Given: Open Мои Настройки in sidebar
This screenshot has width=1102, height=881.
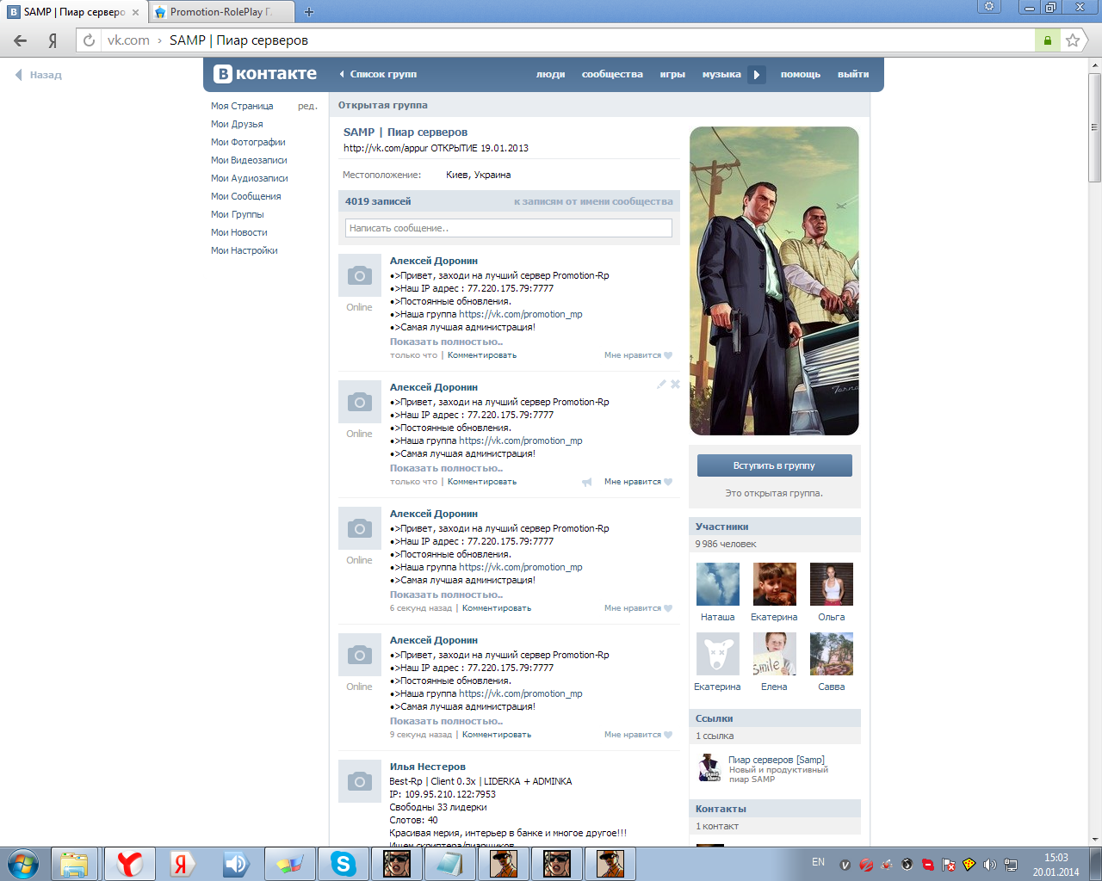Looking at the screenshot, I should (245, 250).
